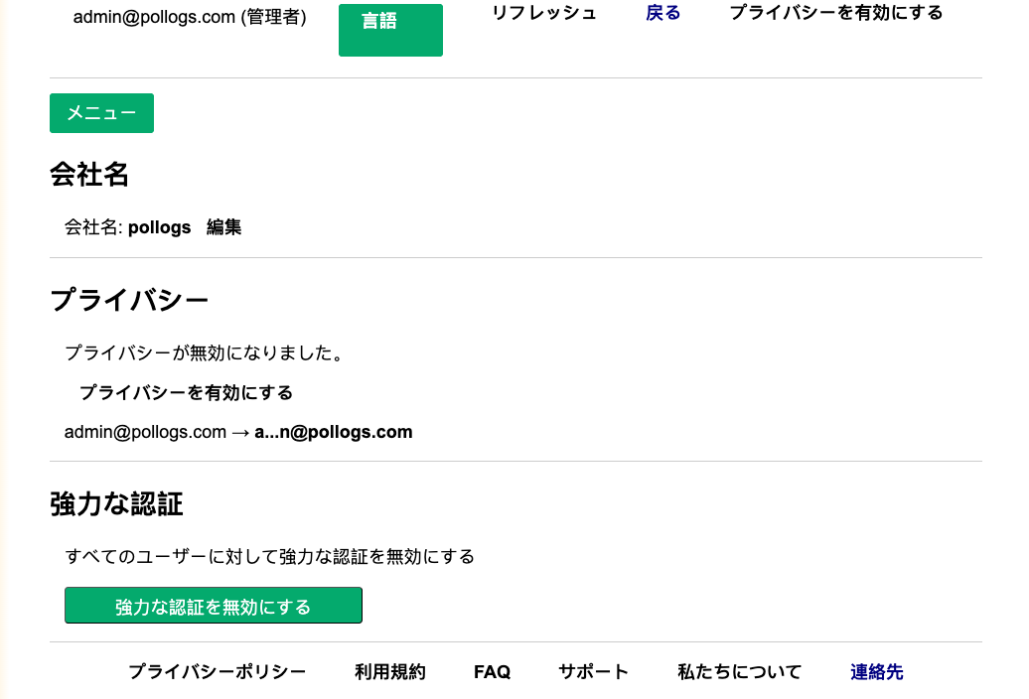Image resolution: width=1029 pixels, height=699 pixels.
Task: Click the admin@pollogs.com account label
Action: pyautogui.click(x=191, y=15)
